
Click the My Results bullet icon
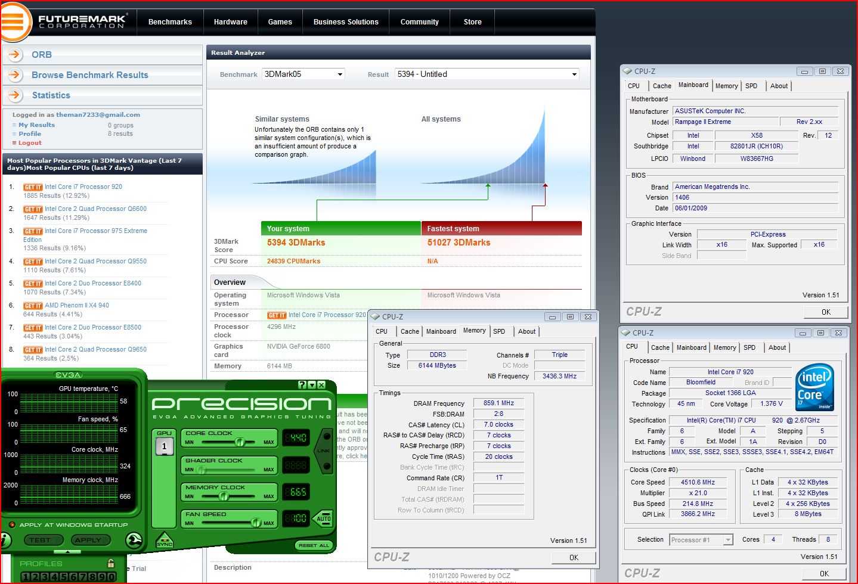tap(14, 125)
